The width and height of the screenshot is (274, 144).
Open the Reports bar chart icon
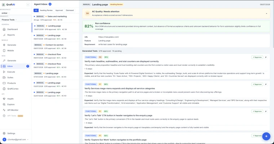(4, 35)
